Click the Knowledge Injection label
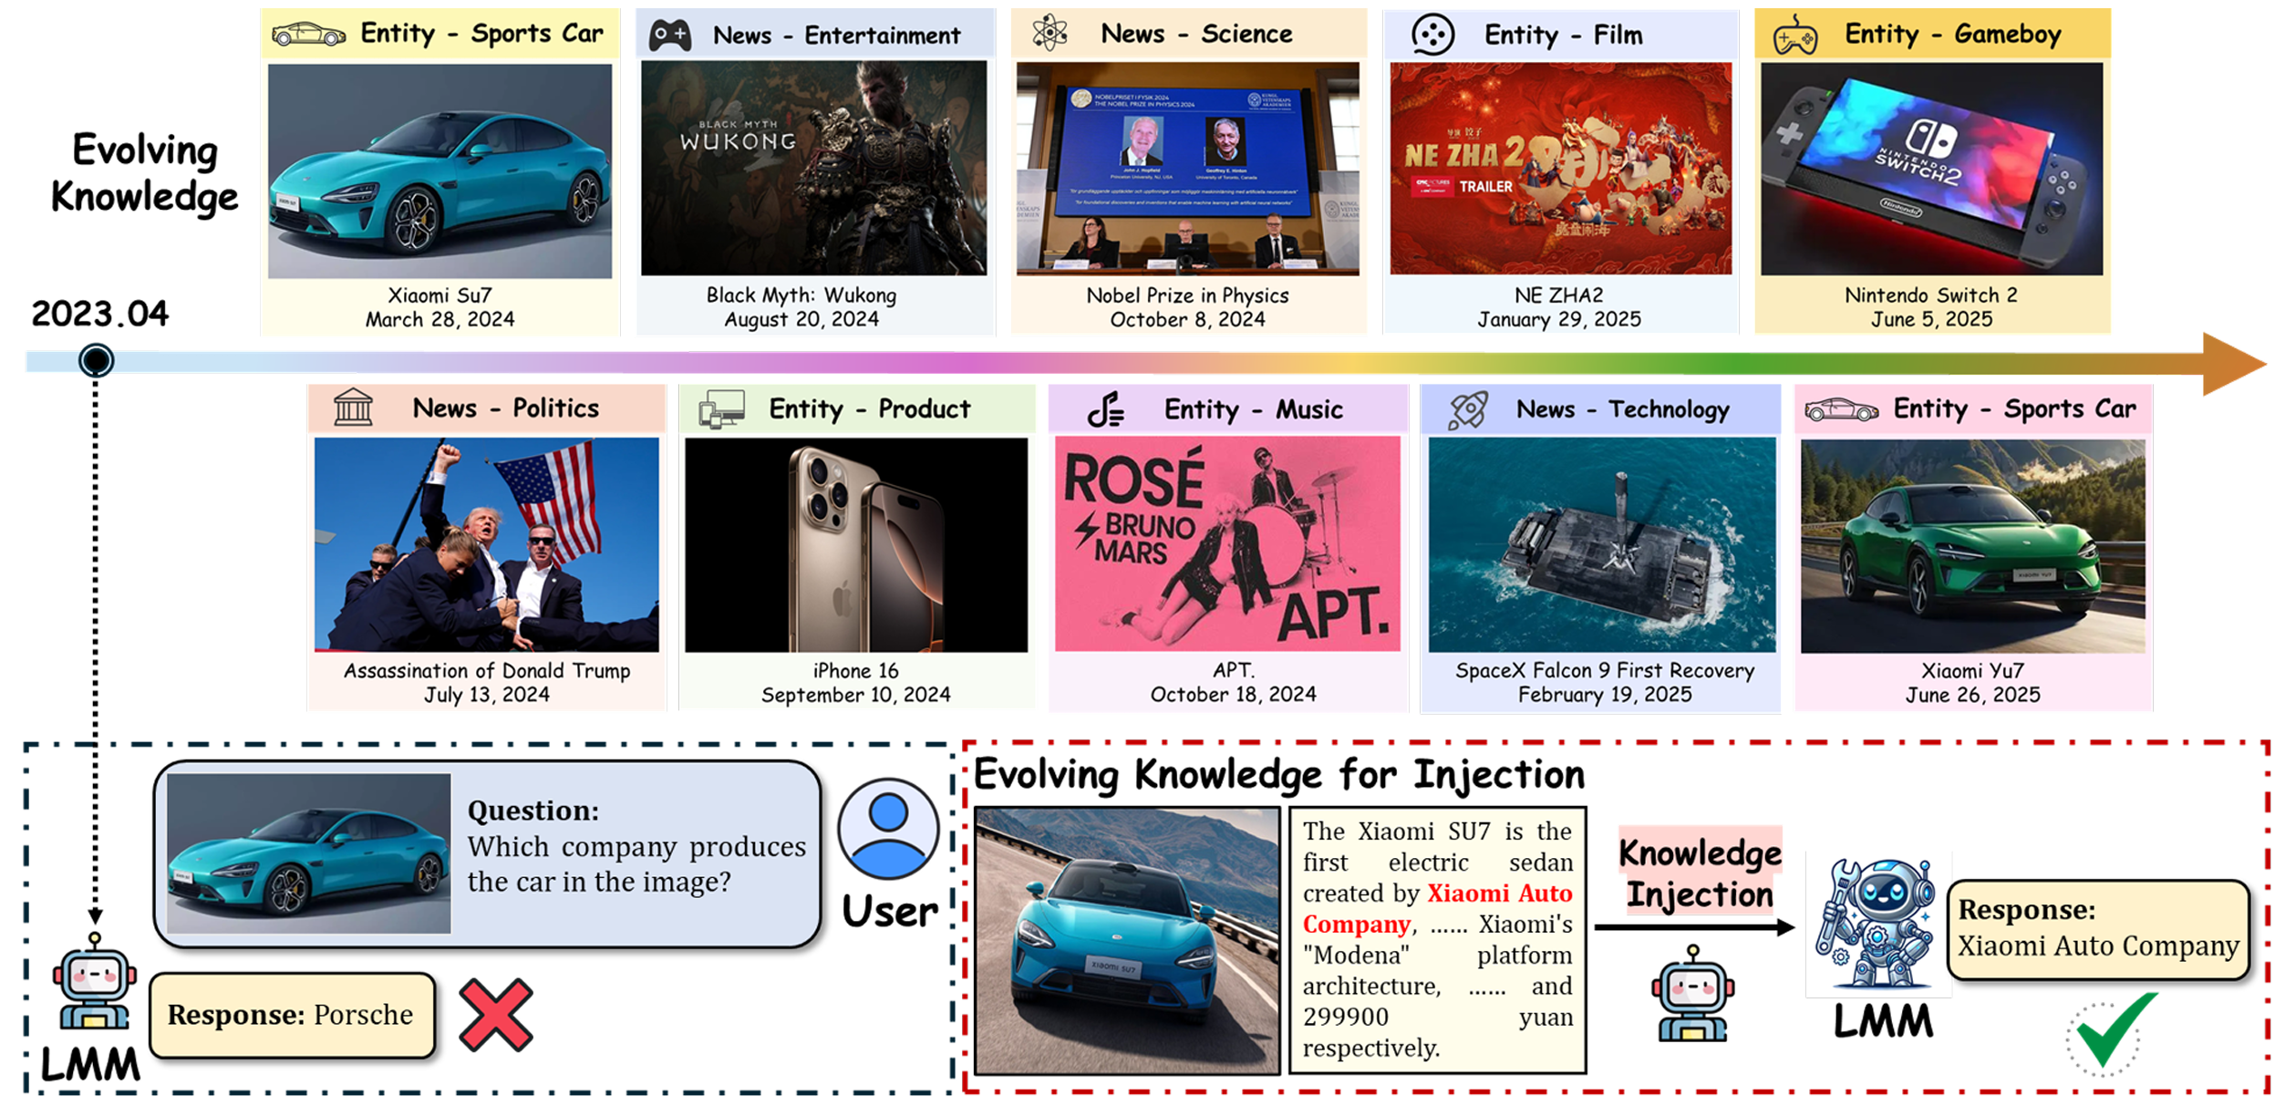The width and height of the screenshot is (2285, 1106). click(x=1699, y=873)
